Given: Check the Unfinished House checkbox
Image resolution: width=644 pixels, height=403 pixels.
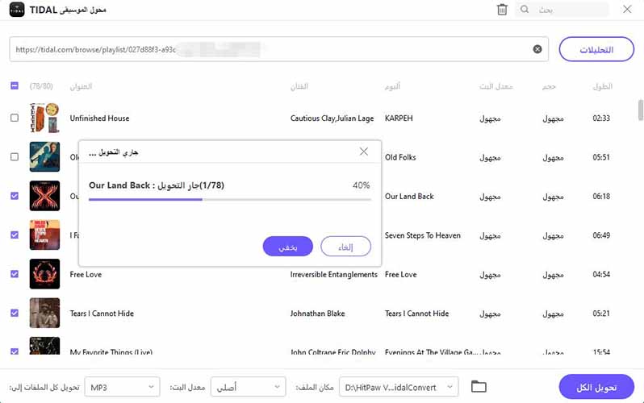Looking at the screenshot, I should point(15,118).
